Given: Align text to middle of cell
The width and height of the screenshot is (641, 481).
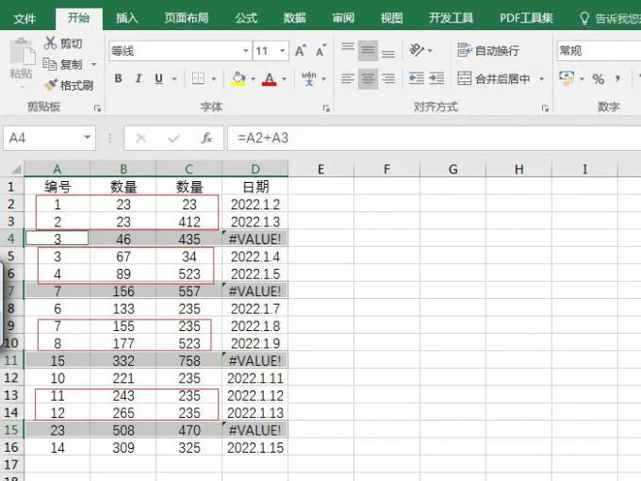Looking at the screenshot, I should tap(368, 51).
